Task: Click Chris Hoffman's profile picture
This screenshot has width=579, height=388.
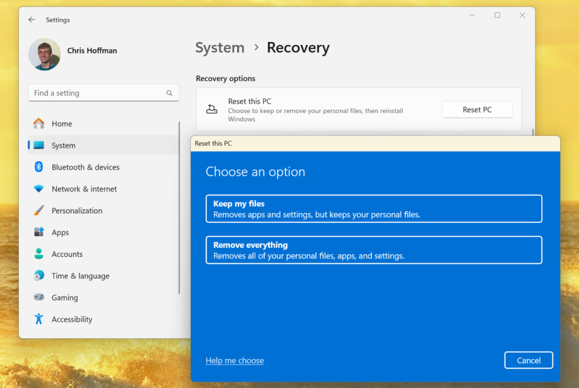Action: [45, 55]
